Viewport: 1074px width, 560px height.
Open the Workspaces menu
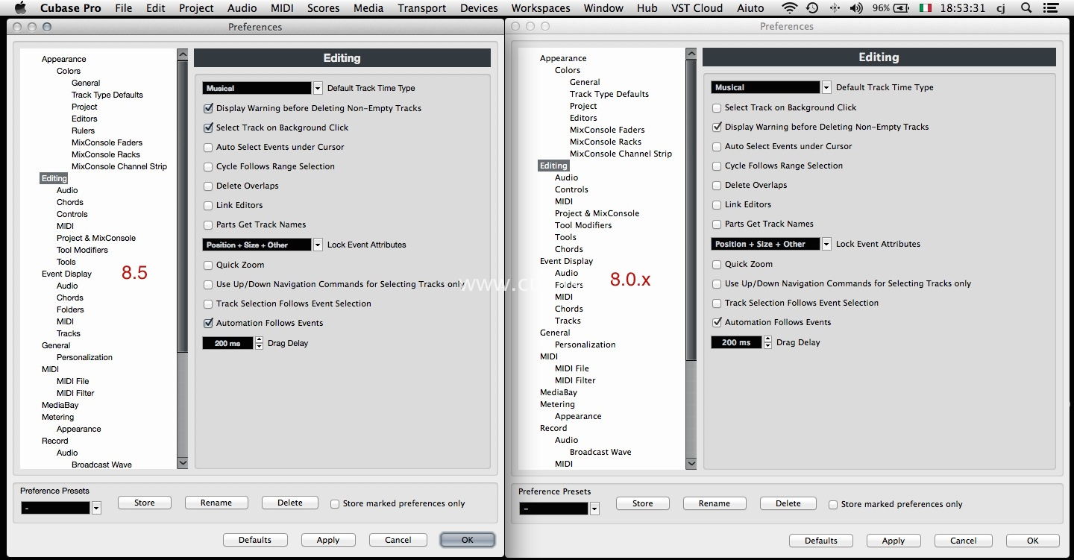(x=540, y=8)
